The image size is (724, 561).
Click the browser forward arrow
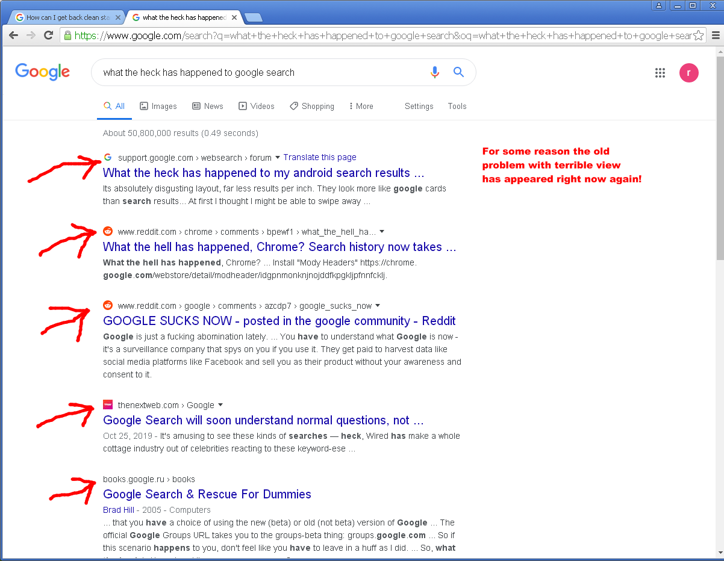click(x=31, y=36)
